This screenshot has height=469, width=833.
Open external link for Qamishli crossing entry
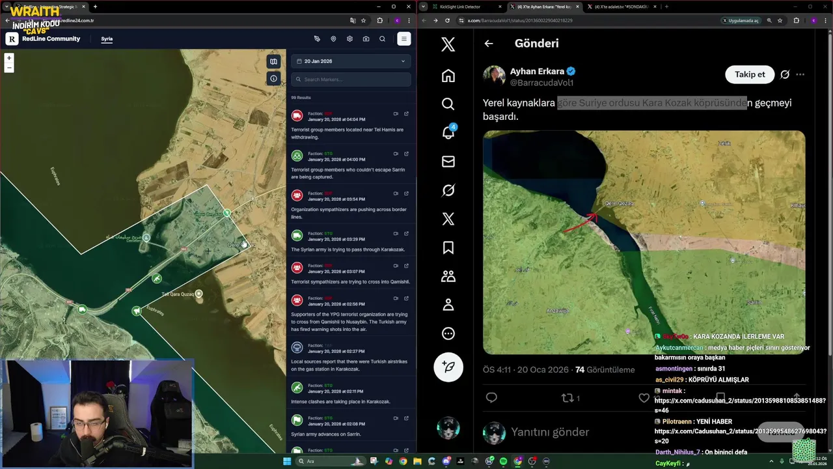pos(406,266)
